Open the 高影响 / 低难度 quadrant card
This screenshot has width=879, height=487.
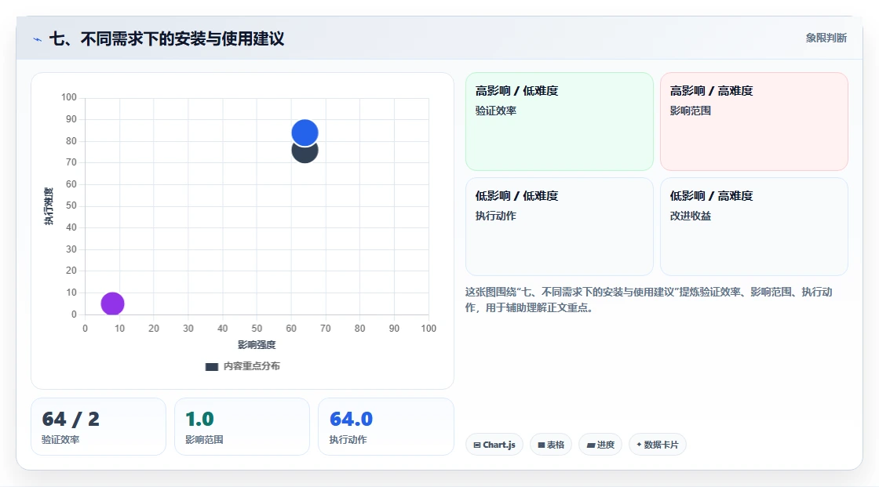coord(560,121)
